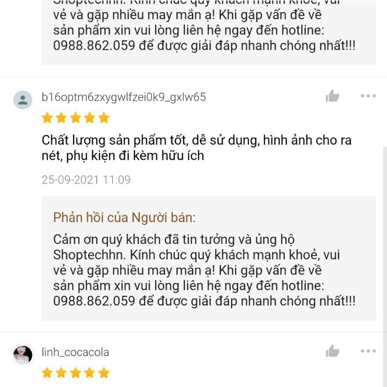Image resolution: width=387 pixels, height=387 pixels.
Task: Click third star in b16optm6zxygwlfzei0k9_gxlw65's rating
Action: 75,118
